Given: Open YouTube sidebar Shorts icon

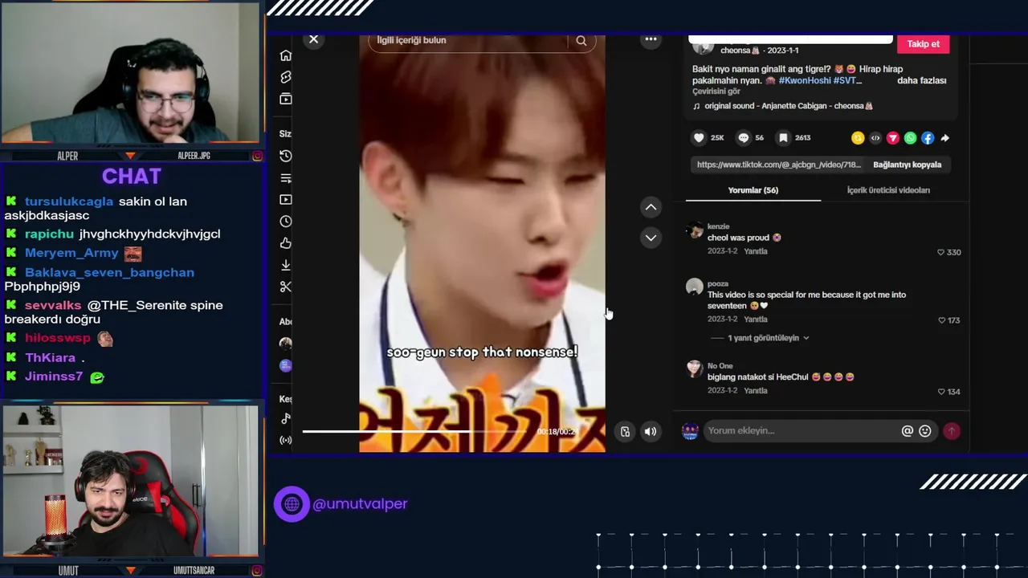Looking at the screenshot, I should click(286, 77).
